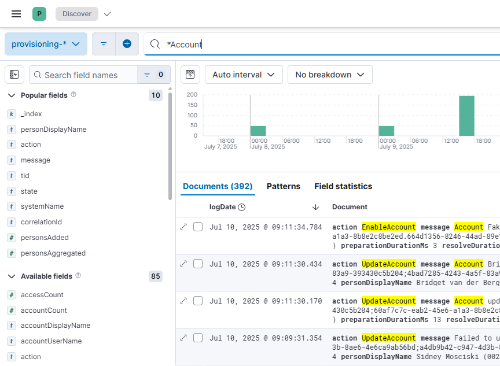Hide the chart with the toggle icon
The width and height of the screenshot is (500, 366).
[x=190, y=75]
